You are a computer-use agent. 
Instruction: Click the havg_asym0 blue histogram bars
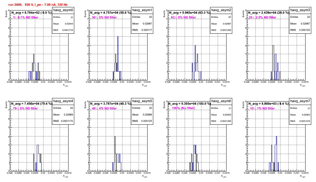(x=34, y=67)
